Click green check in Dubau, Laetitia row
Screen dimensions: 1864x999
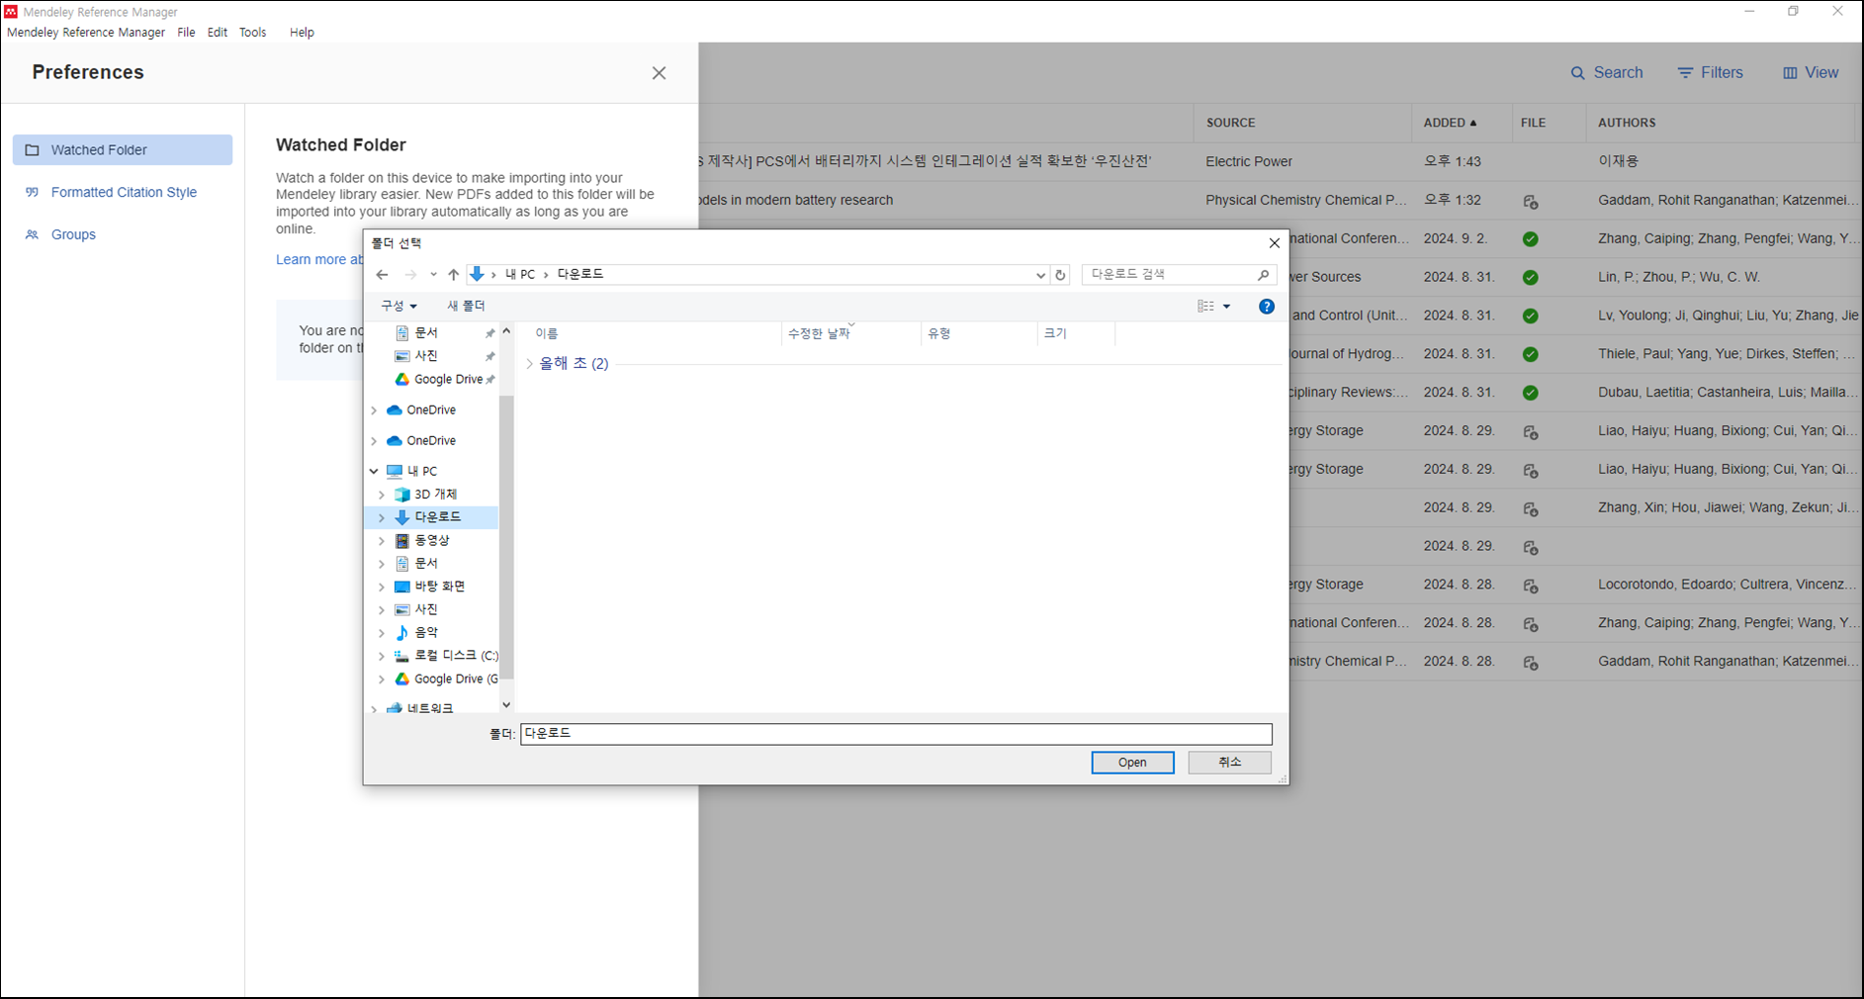pos(1531,393)
